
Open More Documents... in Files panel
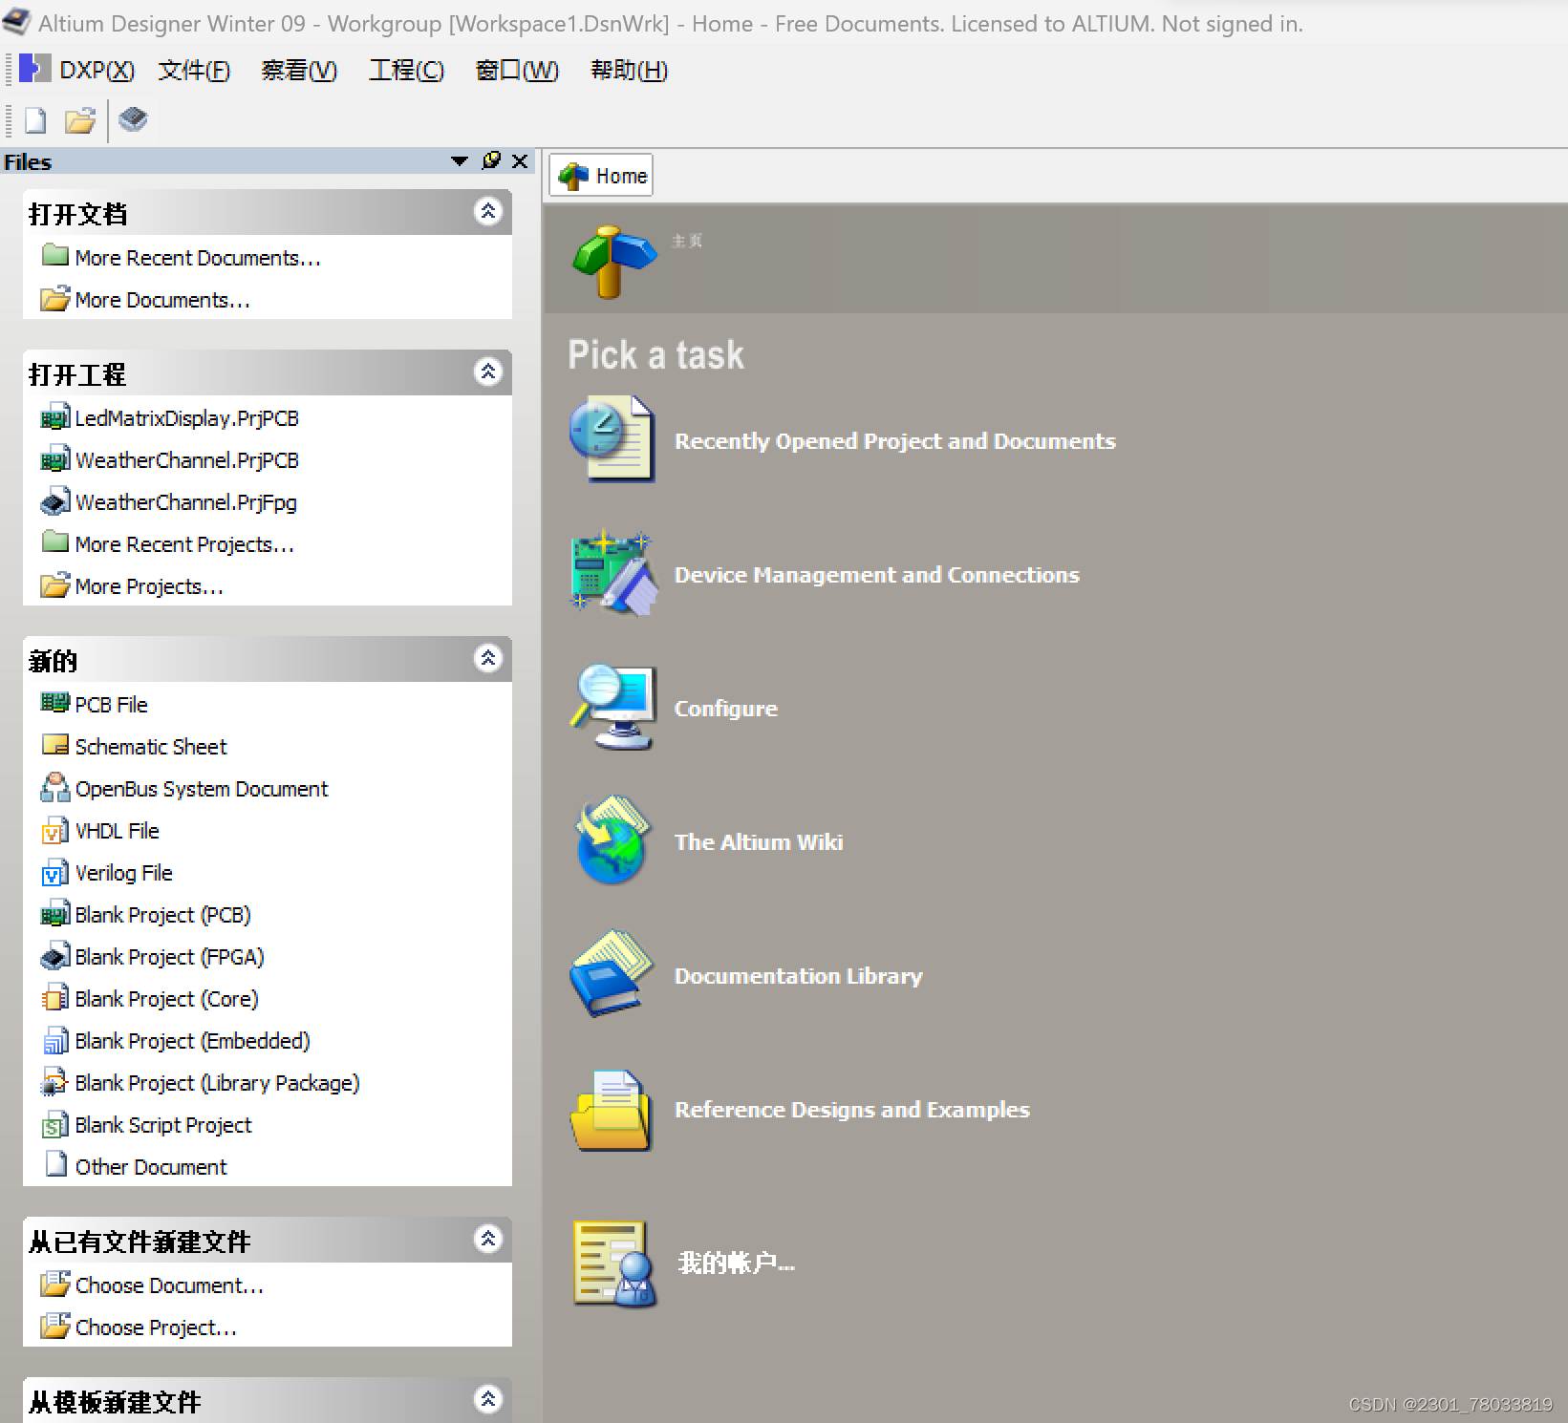click(162, 300)
